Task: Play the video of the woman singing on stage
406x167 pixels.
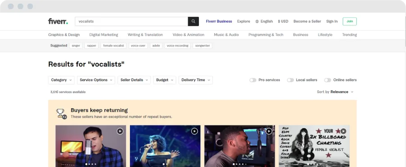Action: coord(194,131)
